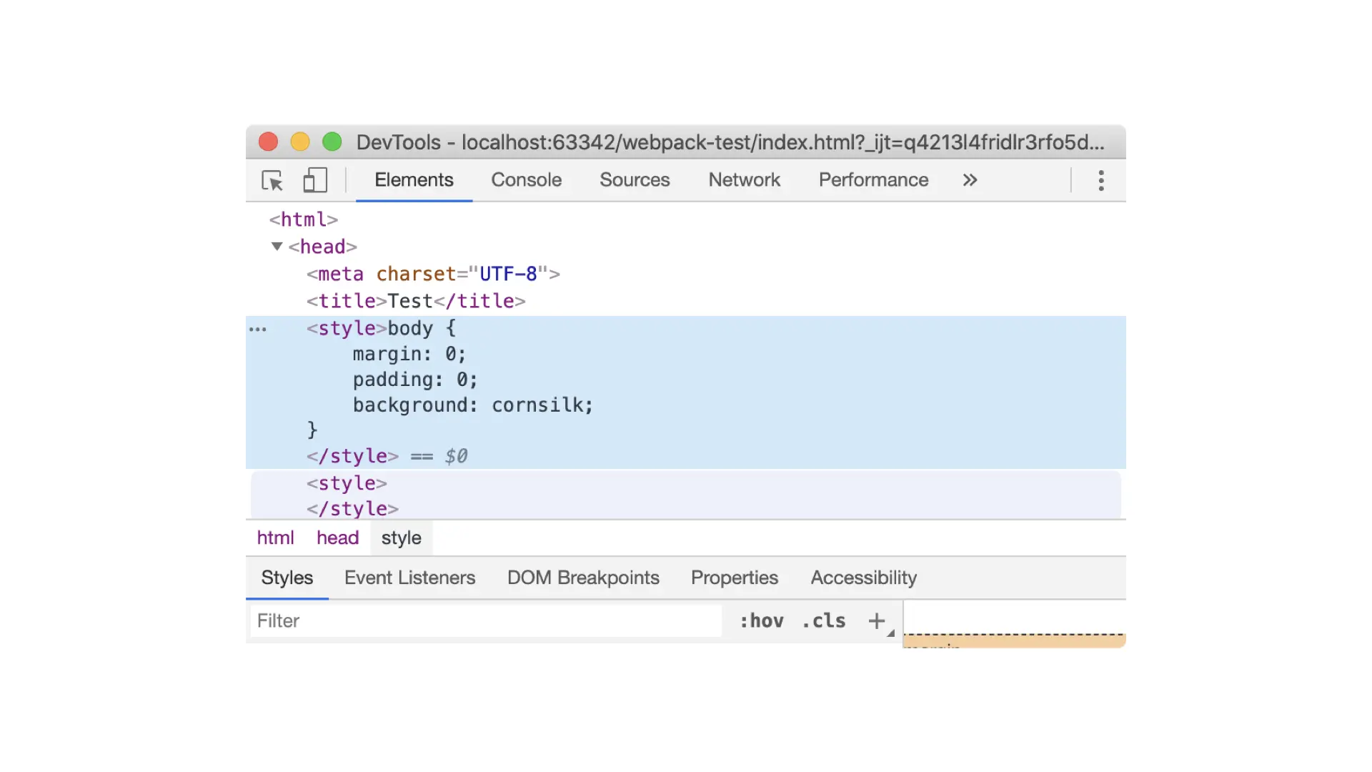Open the Network tab
The width and height of the screenshot is (1372, 772).
(x=744, y=180)
